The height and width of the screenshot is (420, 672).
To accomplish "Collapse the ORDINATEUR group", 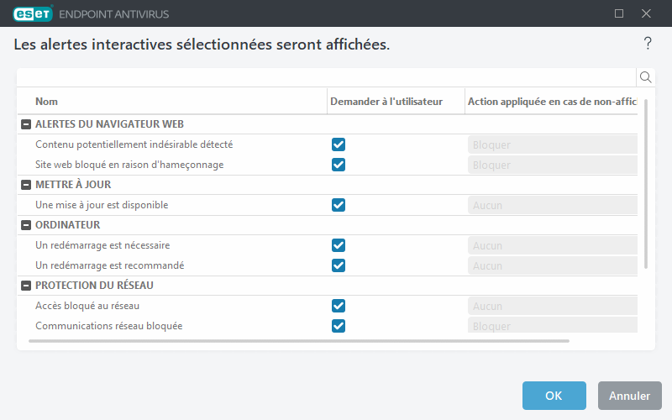I will click(26, 225).
